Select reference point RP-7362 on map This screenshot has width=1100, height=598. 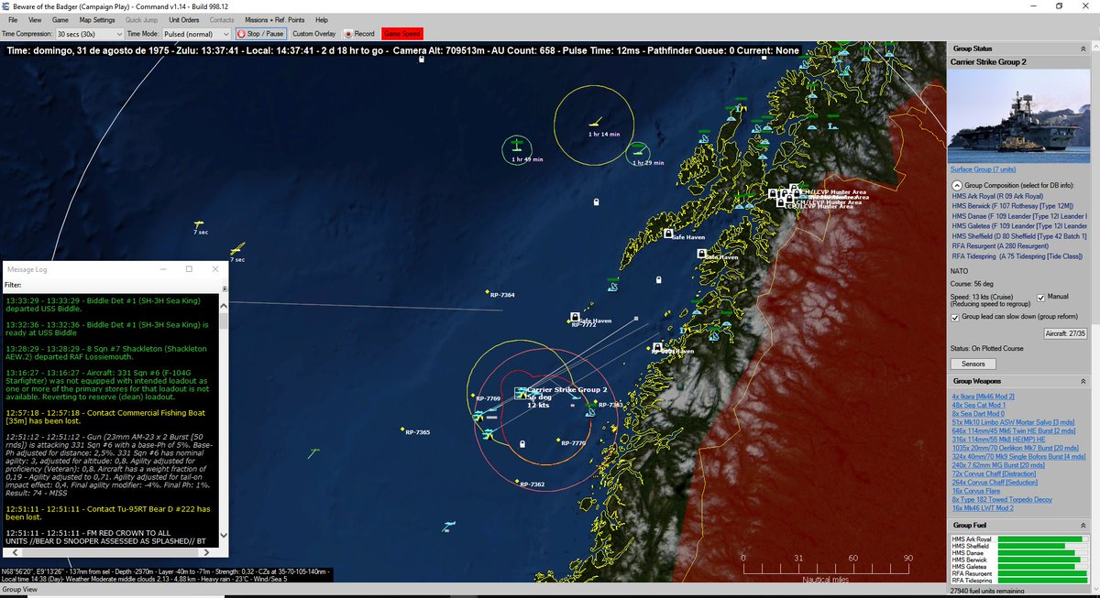[x=517, y=482]
